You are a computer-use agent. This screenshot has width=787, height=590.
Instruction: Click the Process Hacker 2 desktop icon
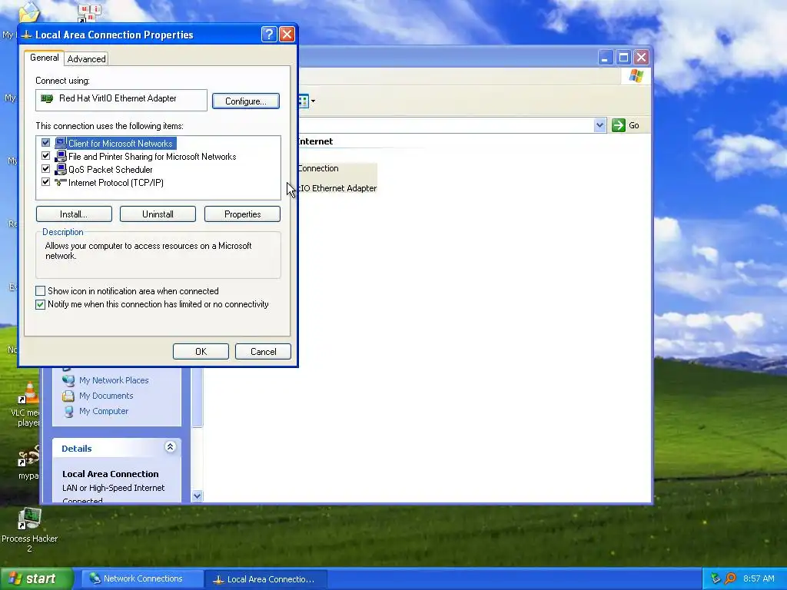point(29,519)
